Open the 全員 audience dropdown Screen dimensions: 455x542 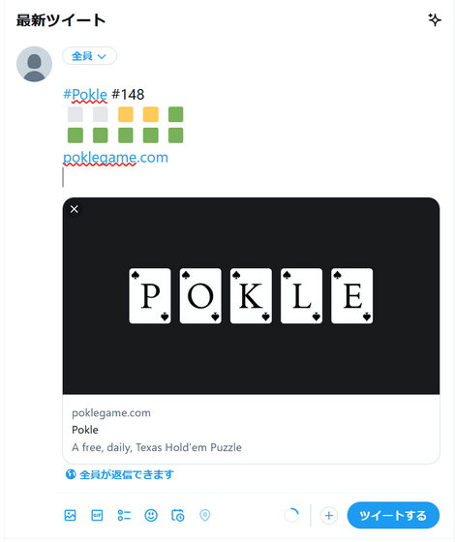click(89, 56)
